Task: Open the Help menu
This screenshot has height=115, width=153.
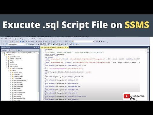Action: [40, 39]
